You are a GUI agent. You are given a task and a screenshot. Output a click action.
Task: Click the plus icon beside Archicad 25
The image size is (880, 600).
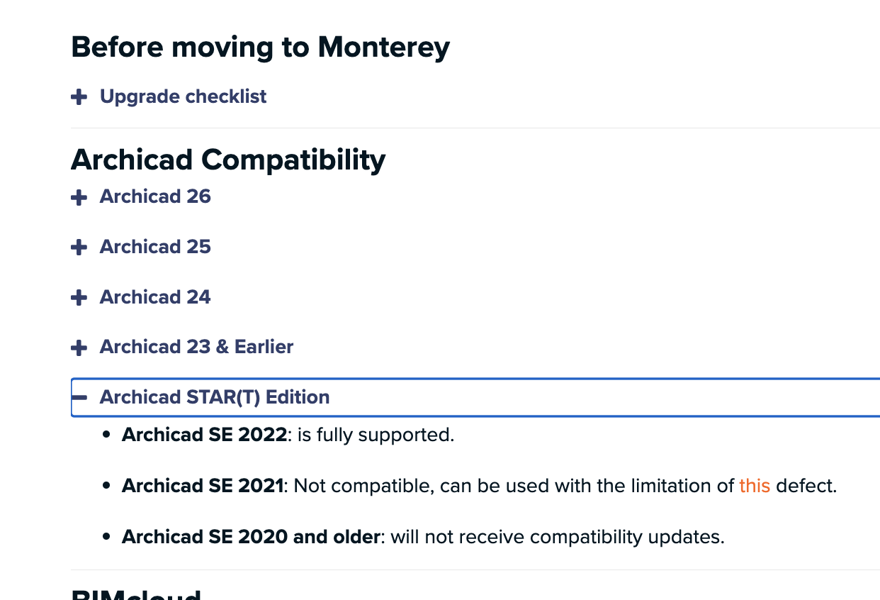(79, 248)
